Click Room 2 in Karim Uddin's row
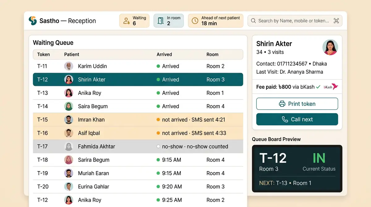 tap(215, 66)
